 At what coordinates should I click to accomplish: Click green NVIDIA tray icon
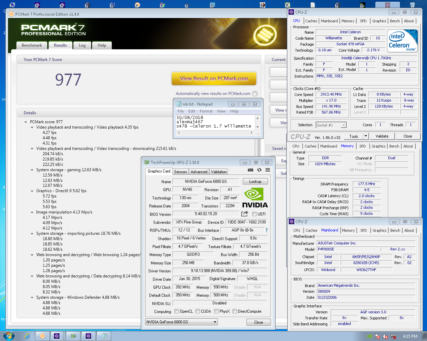(x=370, y=336)
